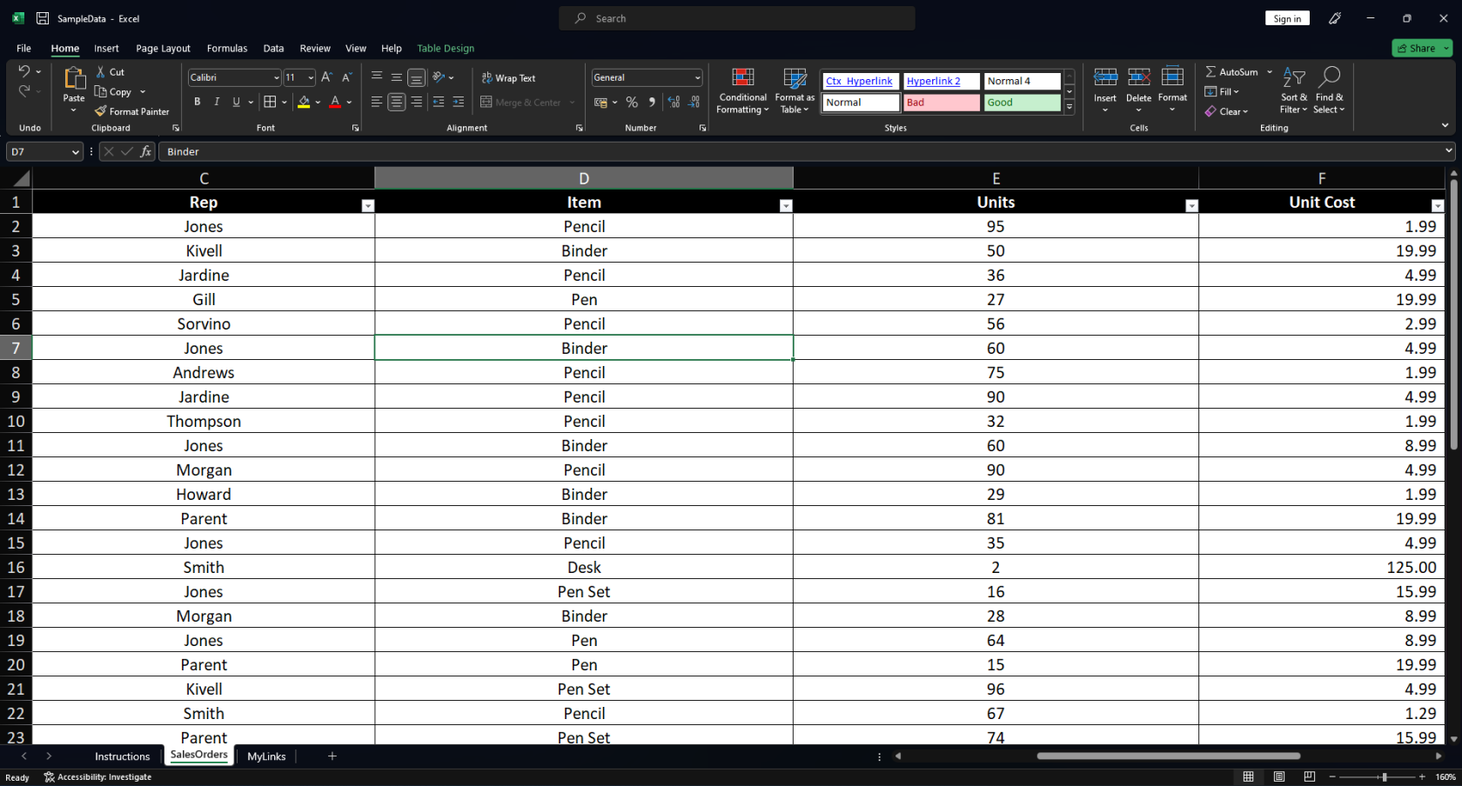
Task: Open the Units column filter dropdown
Action: pyautogui.click(x=1191, y=206)
